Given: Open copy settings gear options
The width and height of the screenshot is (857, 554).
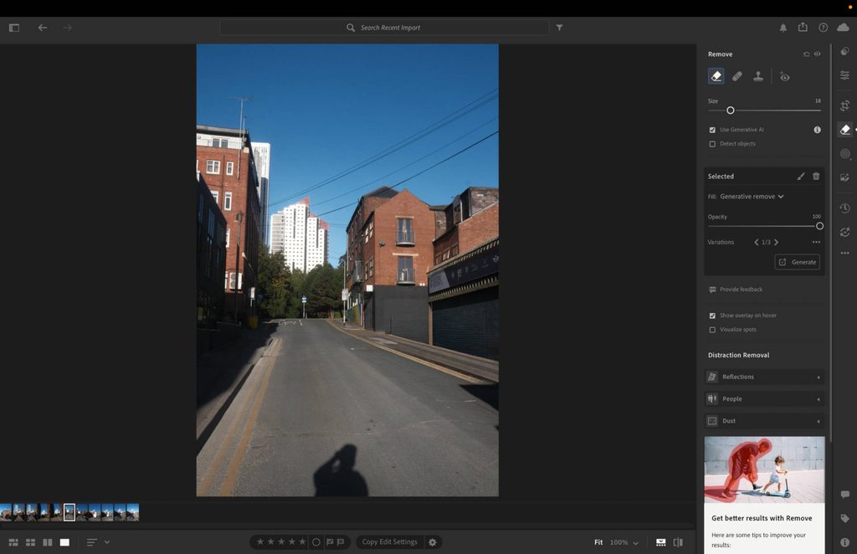Looking at the screenshot, I should pos(433,542).
